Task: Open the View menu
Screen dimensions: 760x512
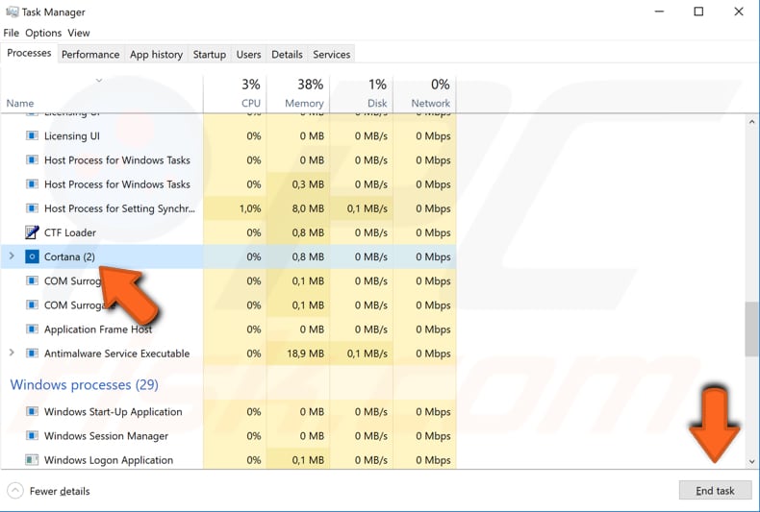Action: (x=79, y=33)
